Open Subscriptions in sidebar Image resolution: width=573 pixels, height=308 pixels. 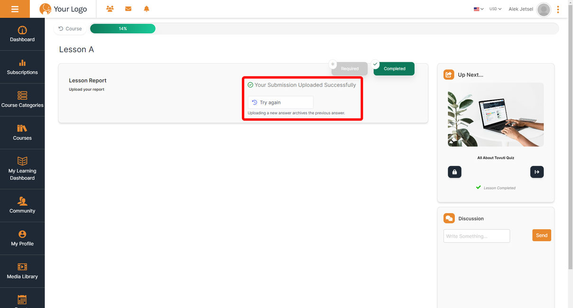point(22,67)
